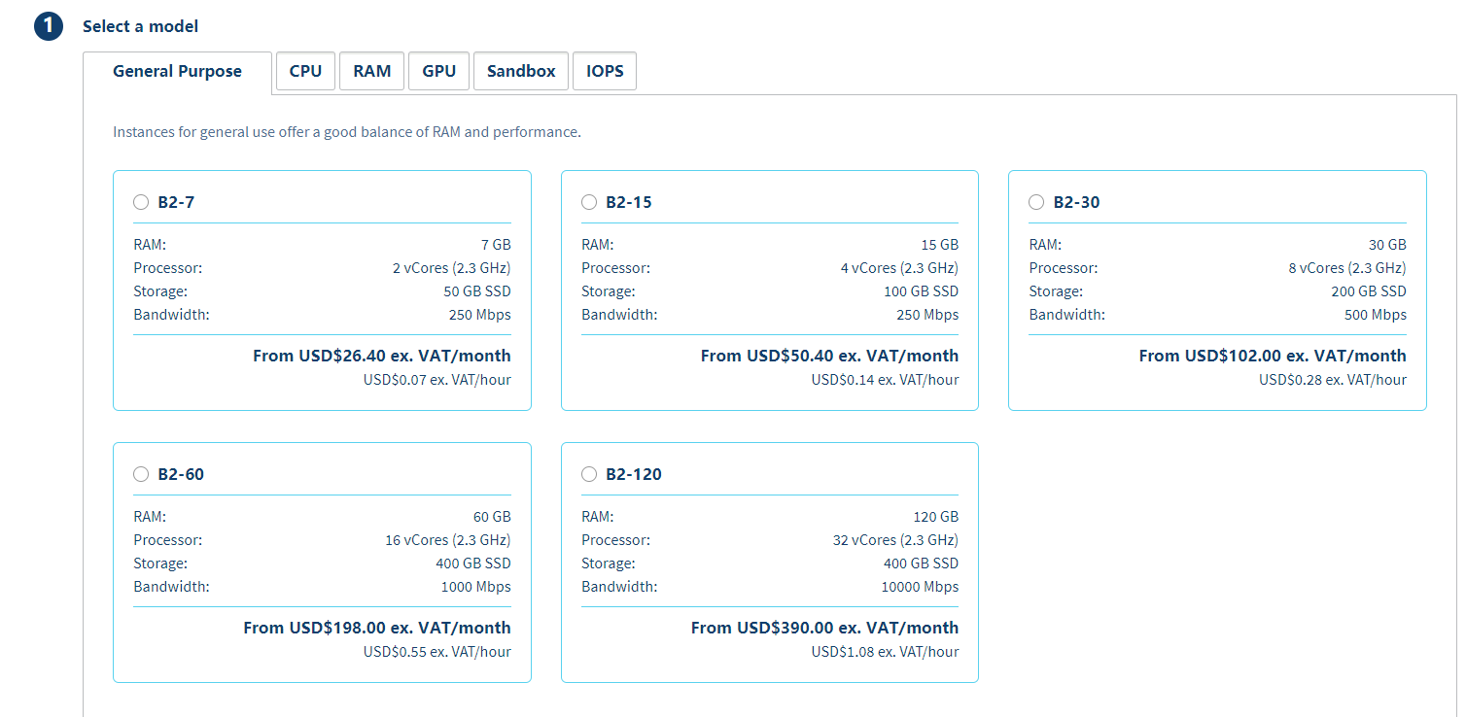Image resolution: width=1466 pixels, height=717 pixels.
Task: Click the B2-120 model name label
Action: pyautogui.click(x=633, y=474)
